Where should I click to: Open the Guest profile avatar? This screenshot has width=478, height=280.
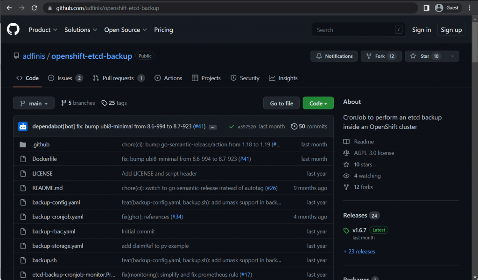click(x=439, y=8)
